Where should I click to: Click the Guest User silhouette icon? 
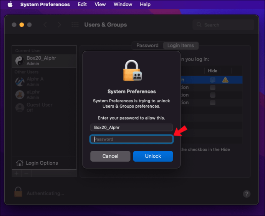[20, 108]
